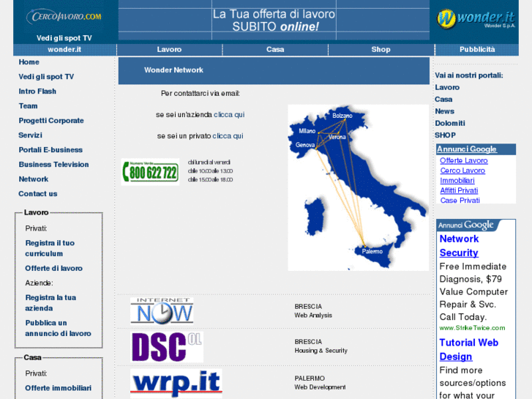This screenshot has height=399, width=532.
Task: Open Network in the left menu
Action: click(33, 179)
